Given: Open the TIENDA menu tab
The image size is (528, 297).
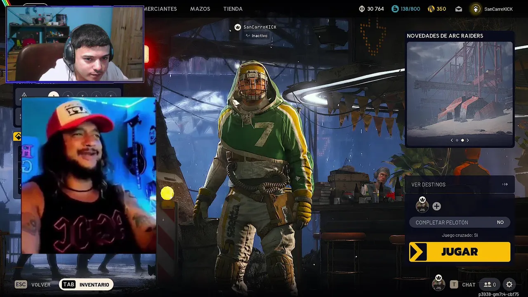Looking at the screenshot, I should (233, 9).
